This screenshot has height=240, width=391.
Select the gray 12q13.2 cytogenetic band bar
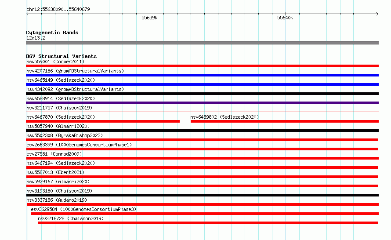202,43
